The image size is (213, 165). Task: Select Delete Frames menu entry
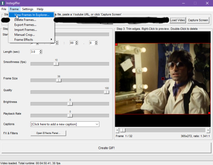coord(31,20)
